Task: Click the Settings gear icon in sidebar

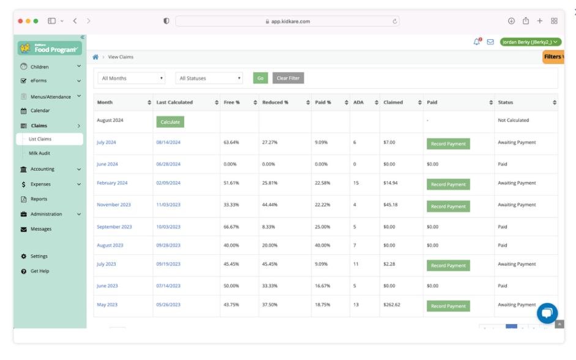Action: pos(24,256)
